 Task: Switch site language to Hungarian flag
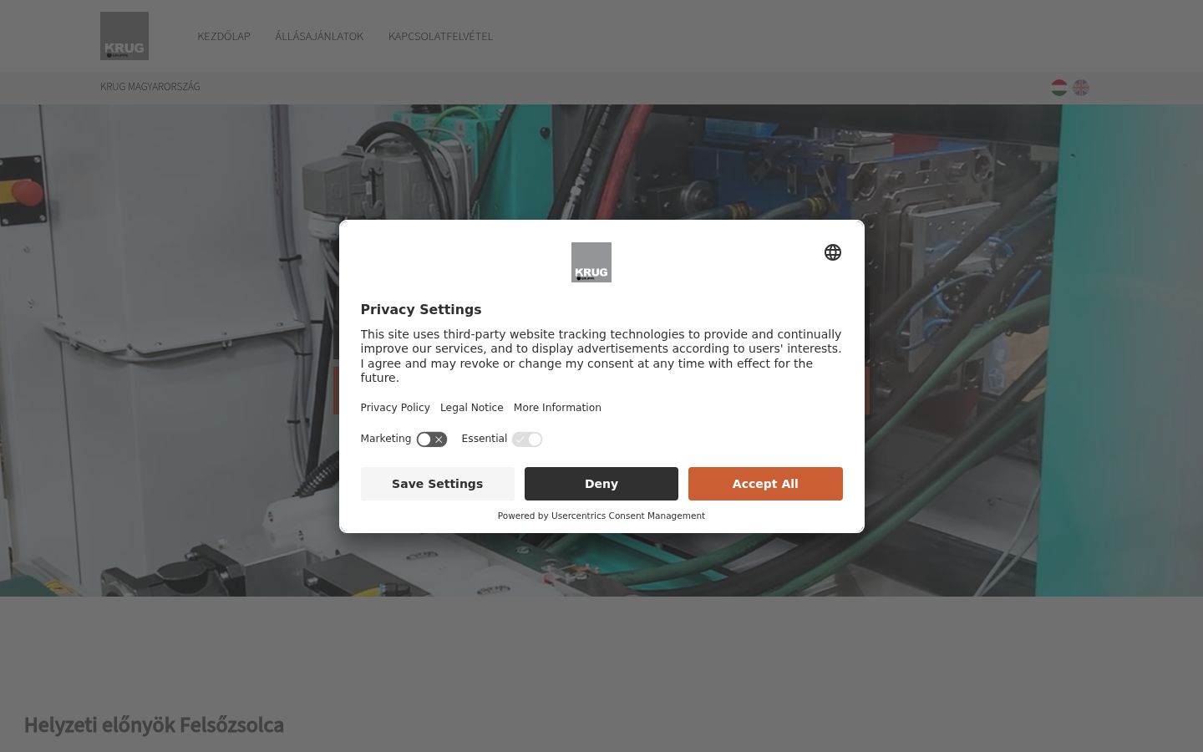pos(1059,88)
